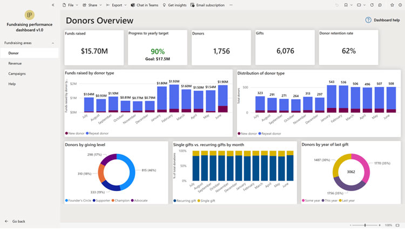Switch to the Campaigns page

[x=17, y=73]
